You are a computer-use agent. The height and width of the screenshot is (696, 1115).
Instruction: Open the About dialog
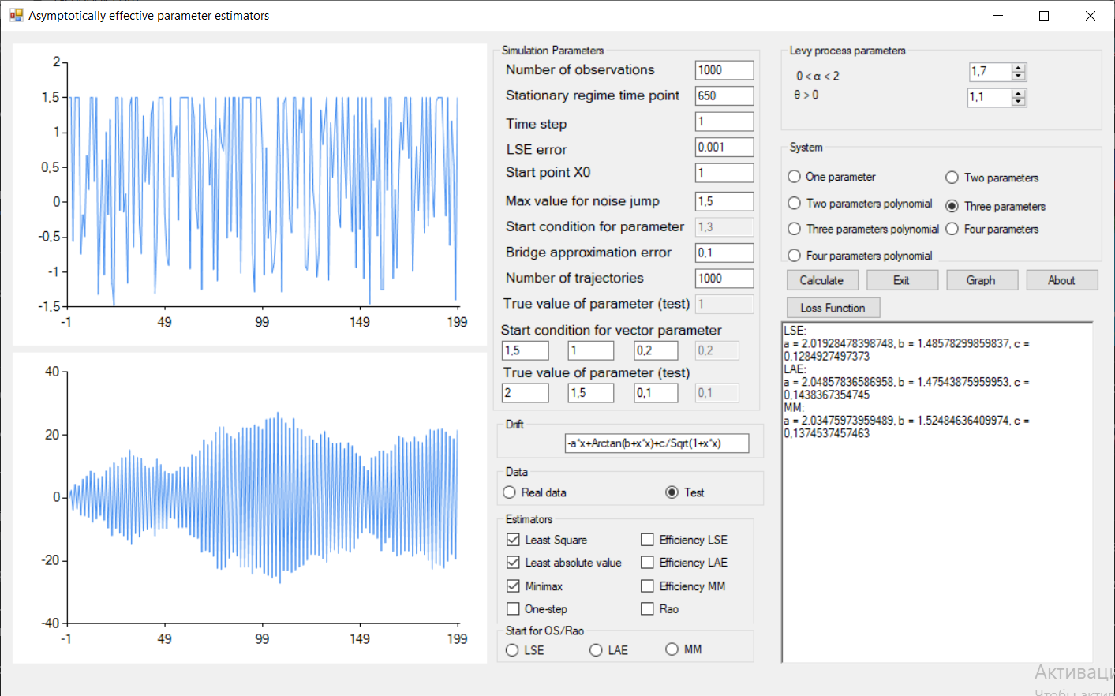1062,280
